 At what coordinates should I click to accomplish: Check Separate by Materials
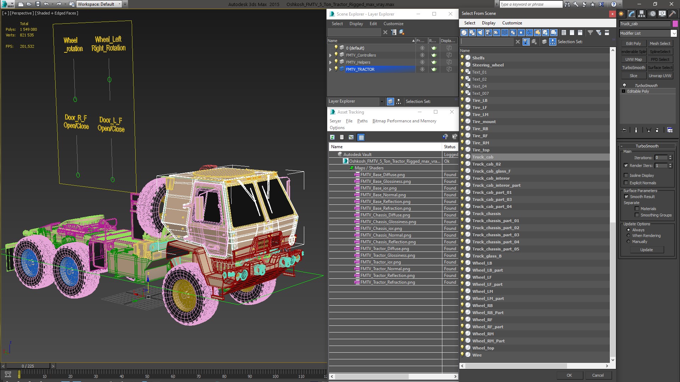point(637,209)
